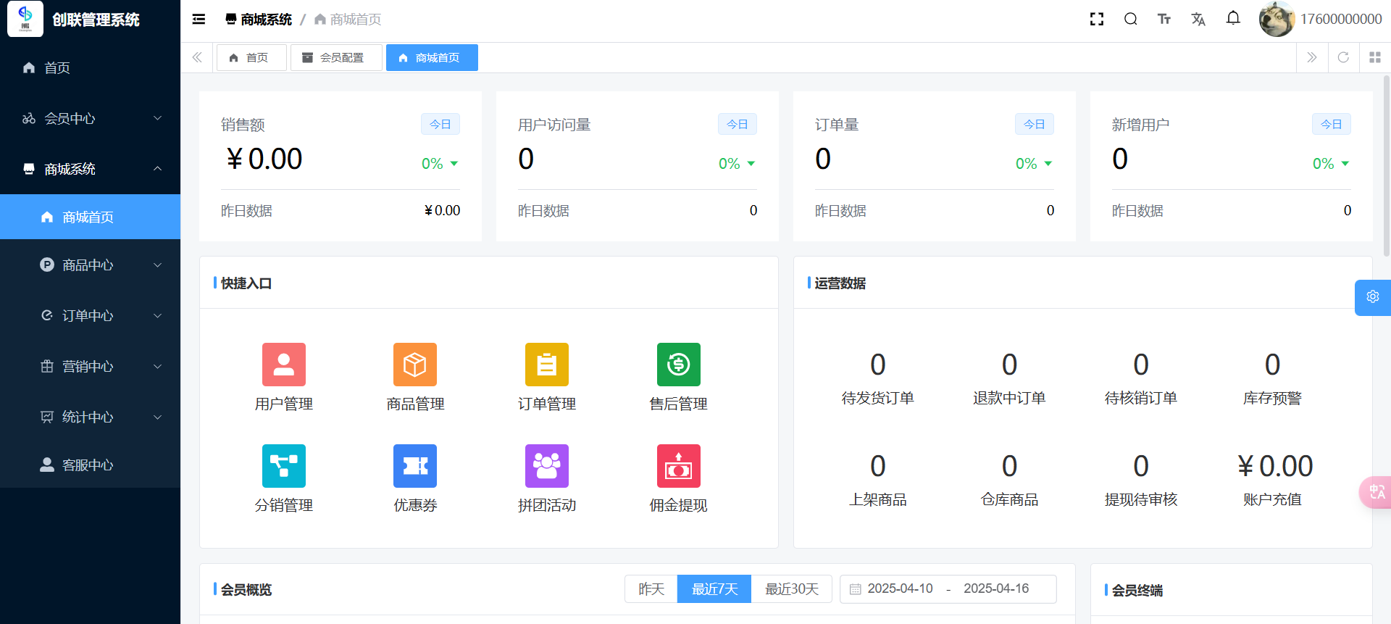
Task: Click the pink floating translate button
Action: pos(1375,492)
